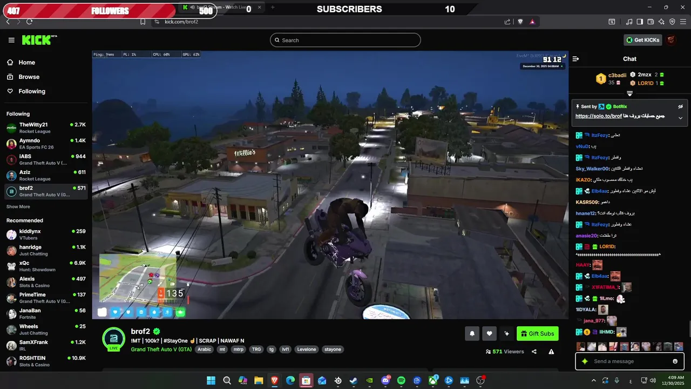Click Get KICKs button
Screen dimensions: 691x389
pyautogui.click(x=643, y=40)
